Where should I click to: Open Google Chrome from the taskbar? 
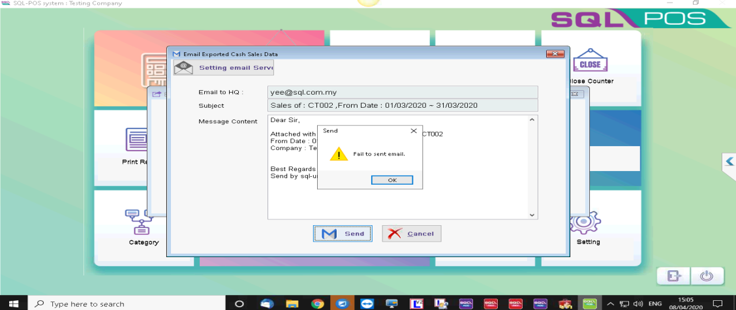(318, 303)
